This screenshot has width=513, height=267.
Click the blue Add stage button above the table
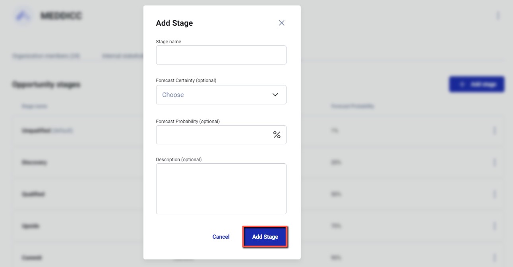point(476,84)
